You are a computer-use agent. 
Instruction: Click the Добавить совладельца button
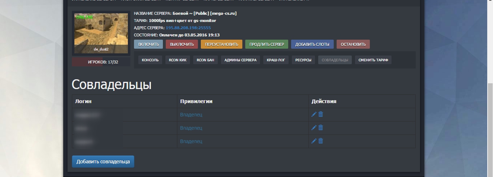click(x=103, y=161)
